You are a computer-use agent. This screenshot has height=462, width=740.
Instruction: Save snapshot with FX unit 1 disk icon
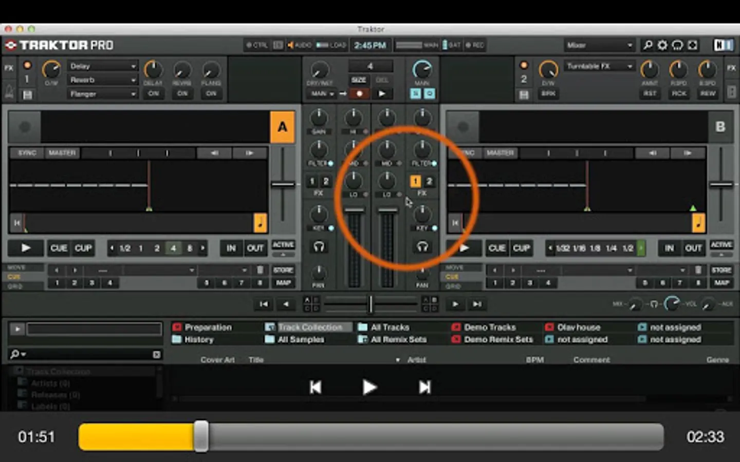(27, 94)
